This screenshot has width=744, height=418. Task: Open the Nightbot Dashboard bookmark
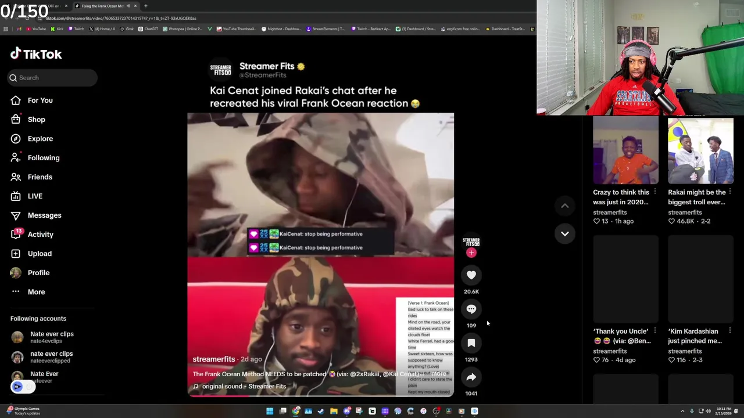coord(281,29)
